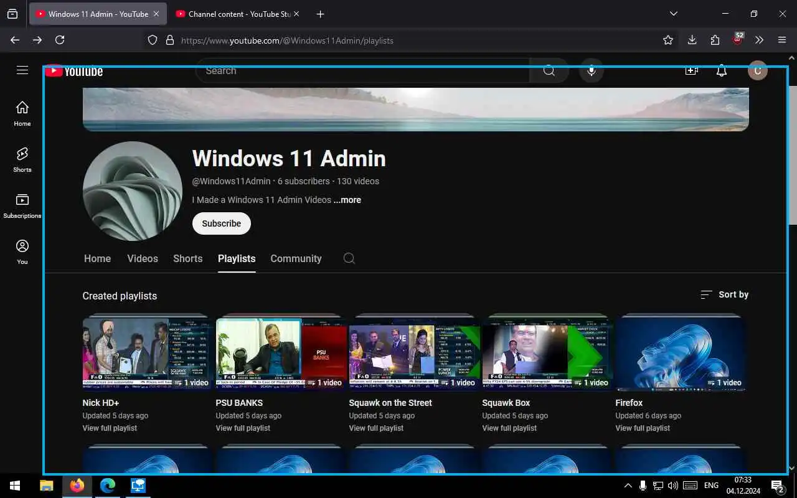797x498 pixels.
Task: Open the Firefox View button
Action: pyautogui.click(x=12, y=14)
